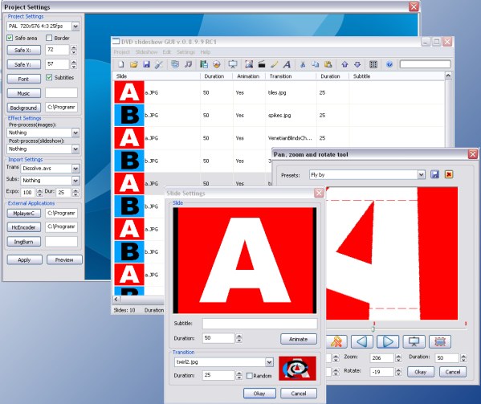Viewport: 481px width, 404px height.
Task: Click the move slide down arrow icon
Action: pyautogui.click(x=357, y=64)
